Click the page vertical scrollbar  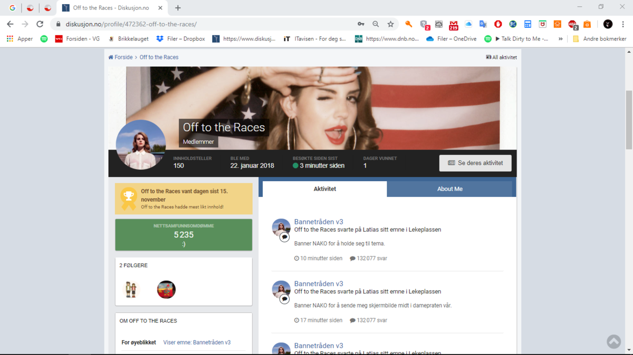point(628,120)
